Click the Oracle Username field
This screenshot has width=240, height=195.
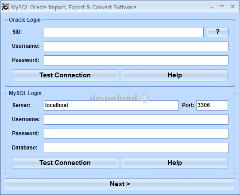tap(136, 46)
